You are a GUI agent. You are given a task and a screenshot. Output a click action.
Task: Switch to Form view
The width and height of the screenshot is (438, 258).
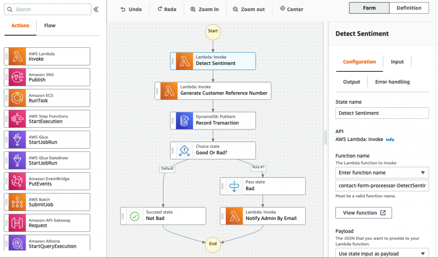click(369, 8)
